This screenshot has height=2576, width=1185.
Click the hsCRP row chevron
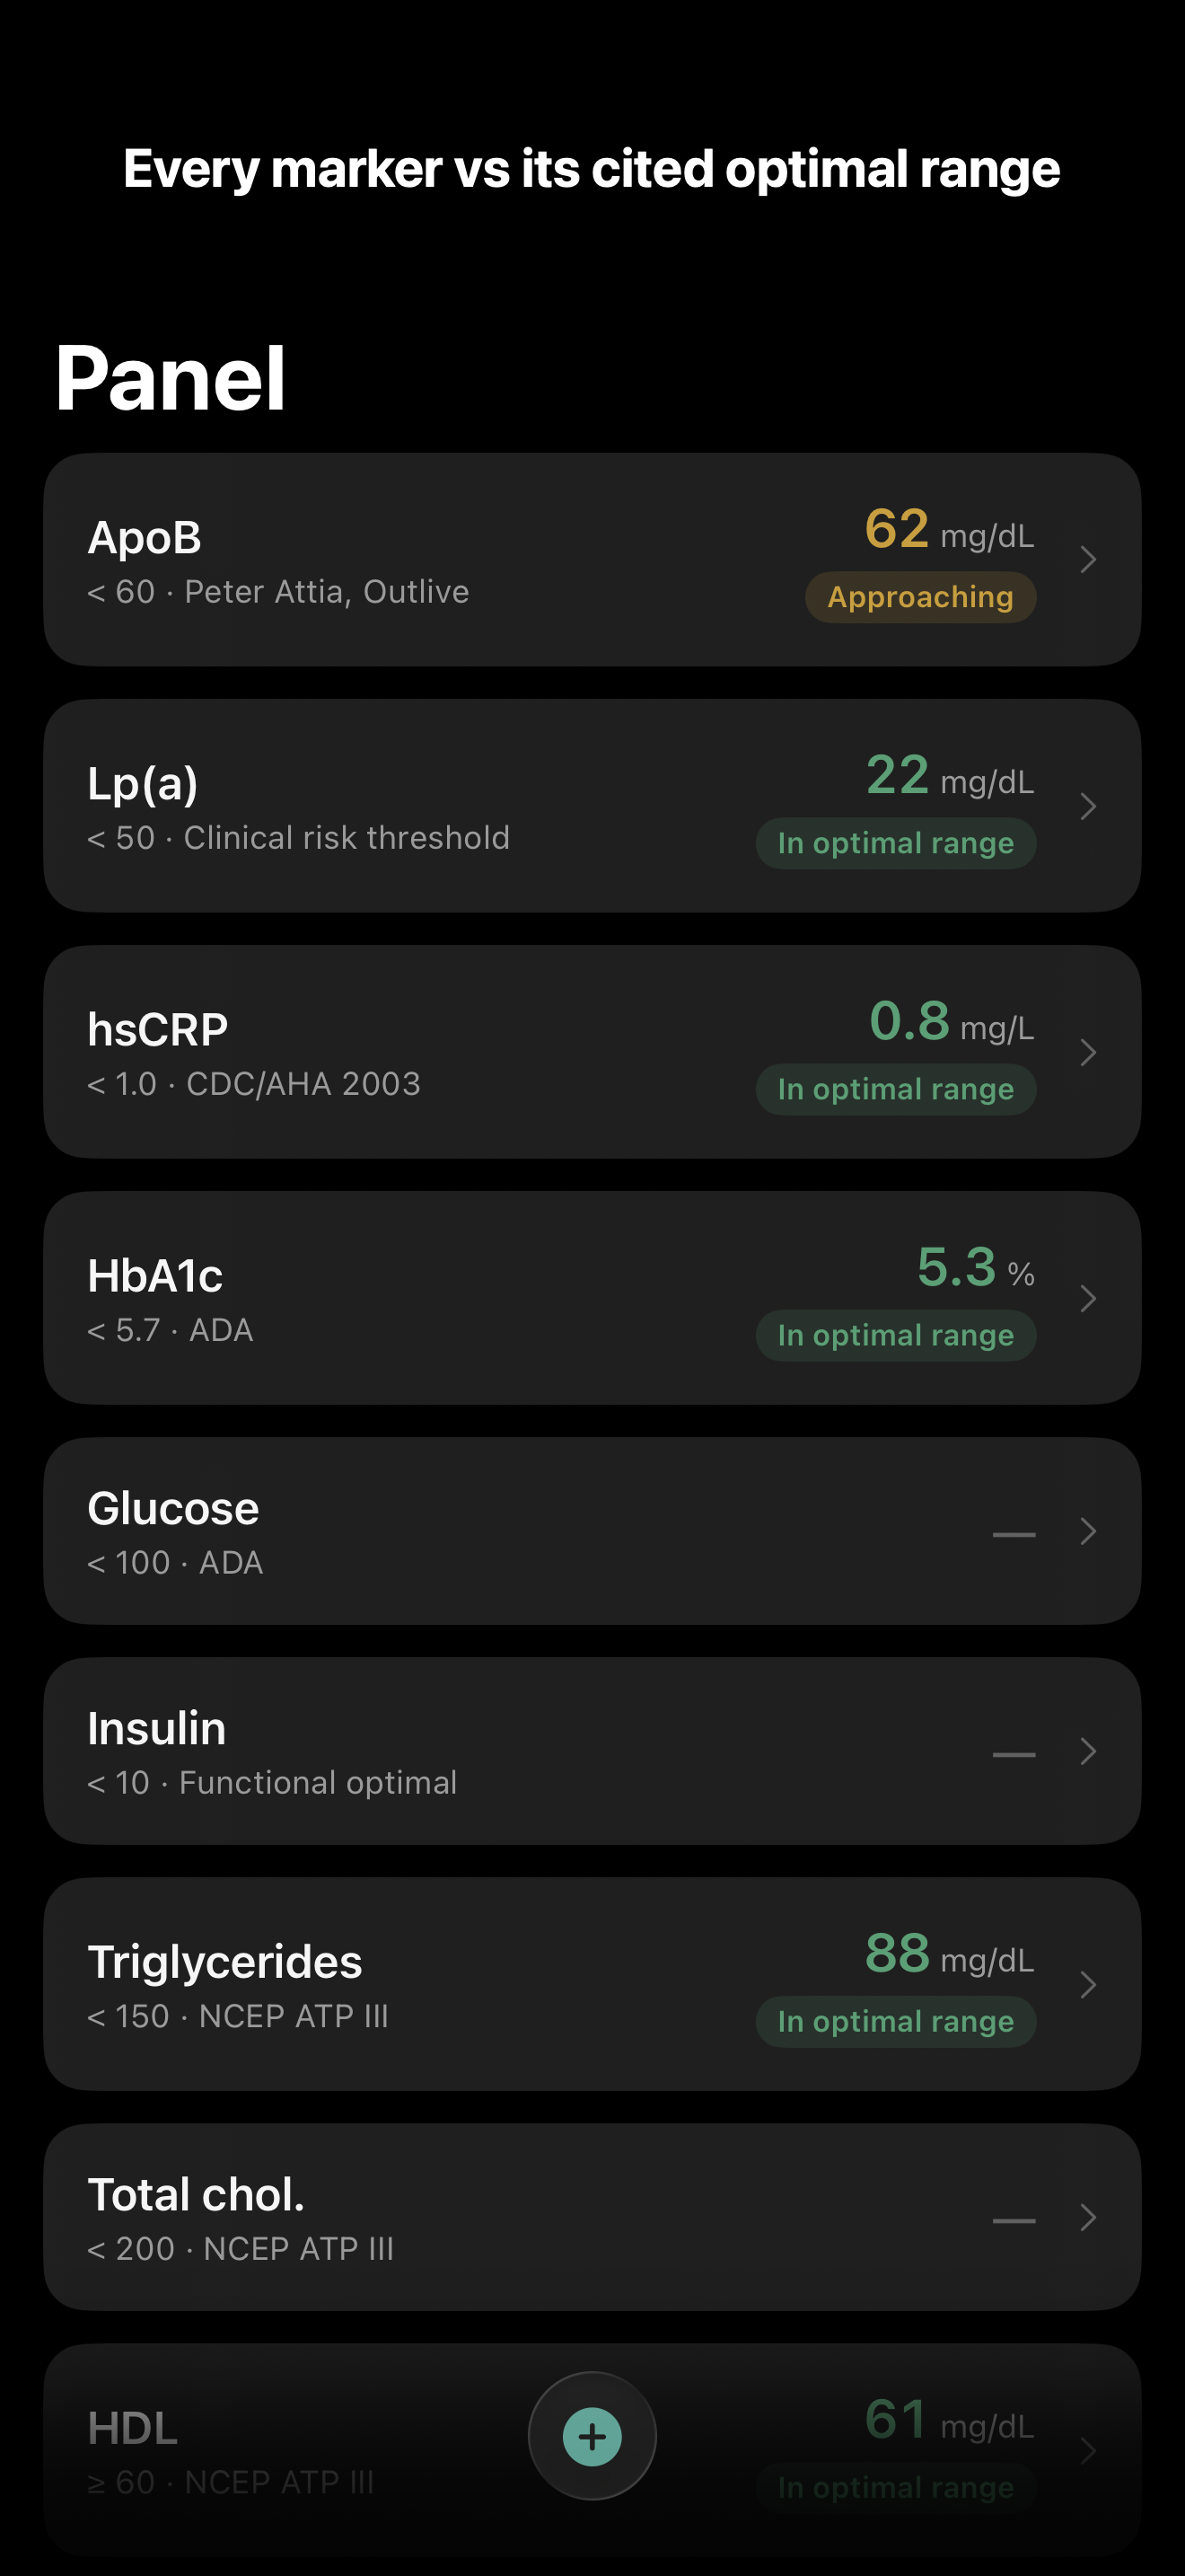pos(1088,1052)
